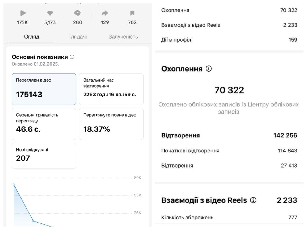307x230 pixels.
Task: Click the comment bubble icon showing 280
Action: 77,13
